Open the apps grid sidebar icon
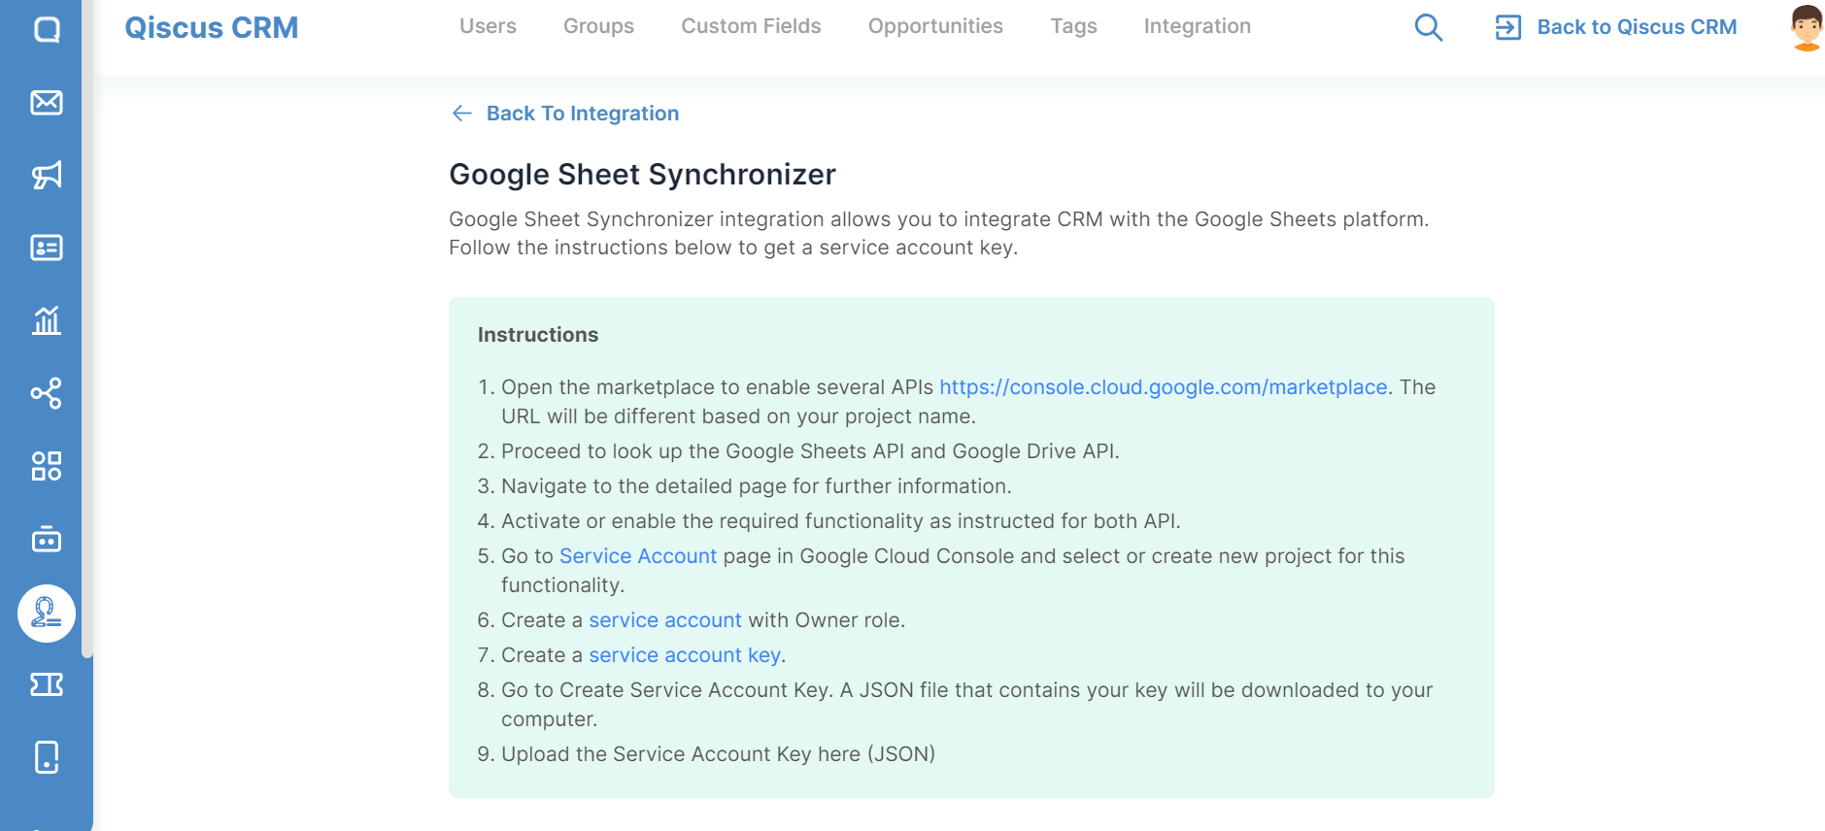This screenshot has height=831, width=1825. coord(47,466)
